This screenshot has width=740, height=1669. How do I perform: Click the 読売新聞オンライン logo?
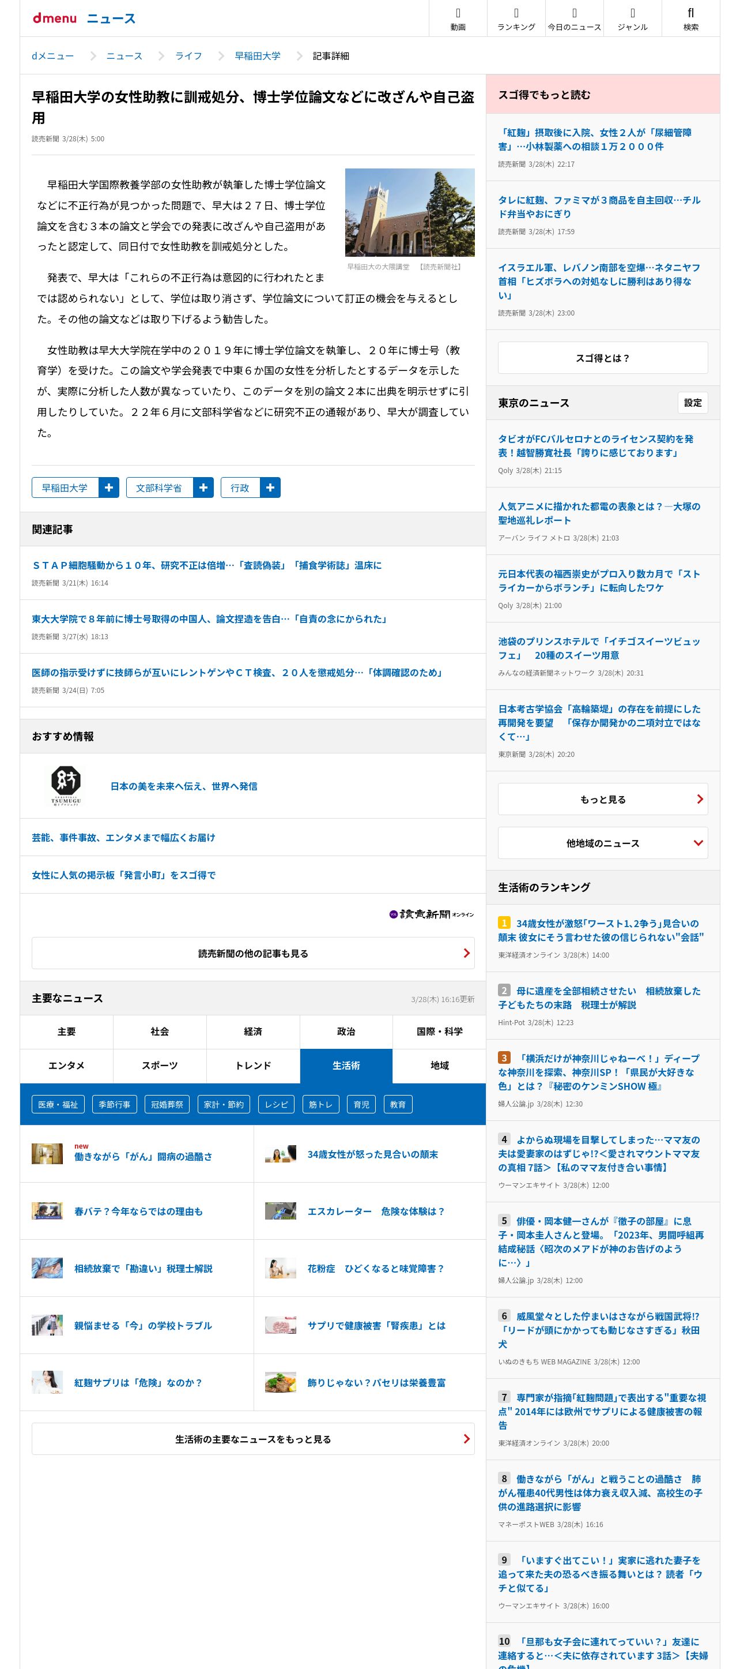[431, 914]
